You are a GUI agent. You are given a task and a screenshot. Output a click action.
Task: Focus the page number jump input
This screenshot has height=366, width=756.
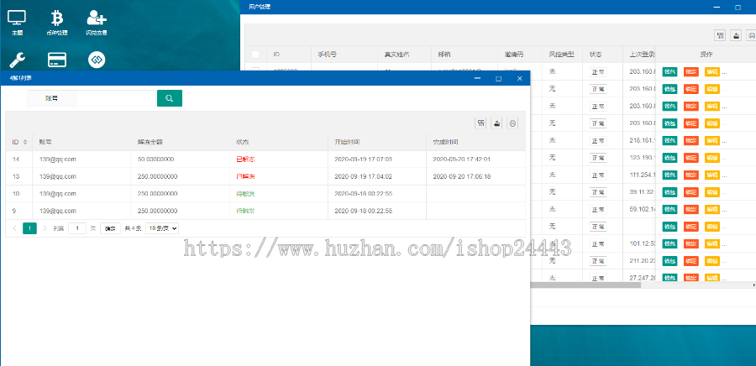pos(77,228)
